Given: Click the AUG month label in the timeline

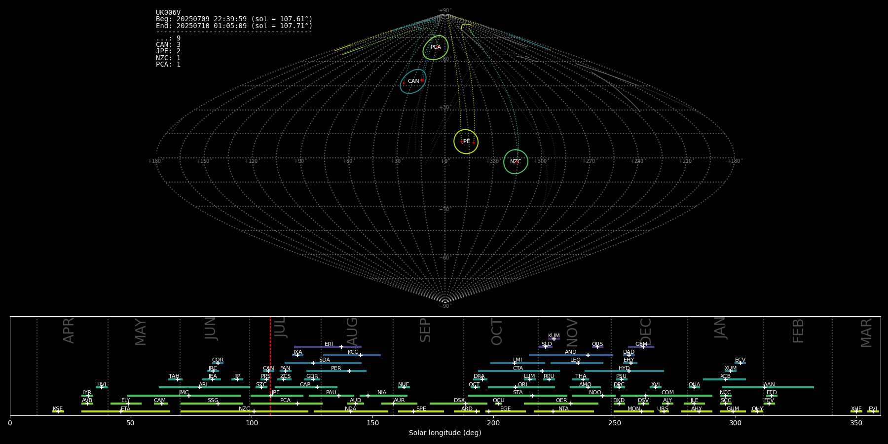Looking at the screenshot, I should tap(352, 332).
